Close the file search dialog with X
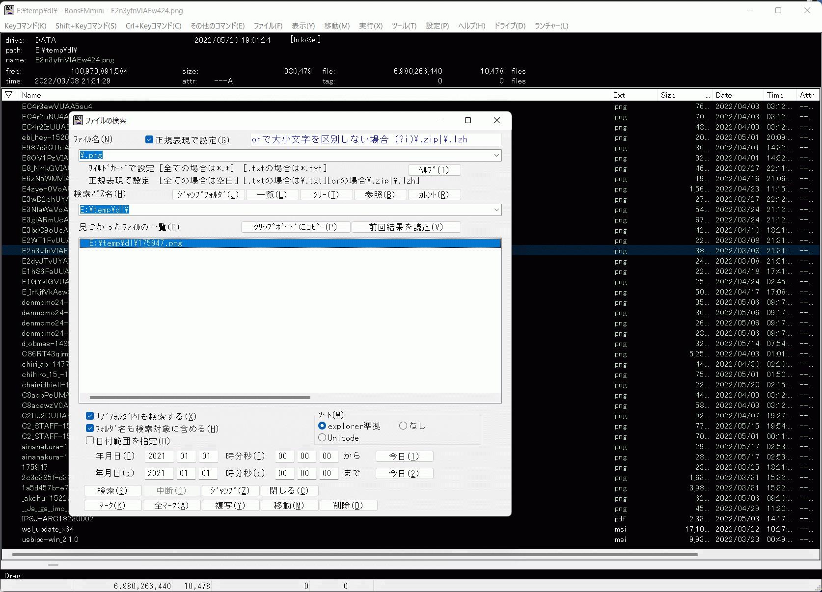This screenshot has height=592, width=822. pyautogui.click(x=496, y=120)
